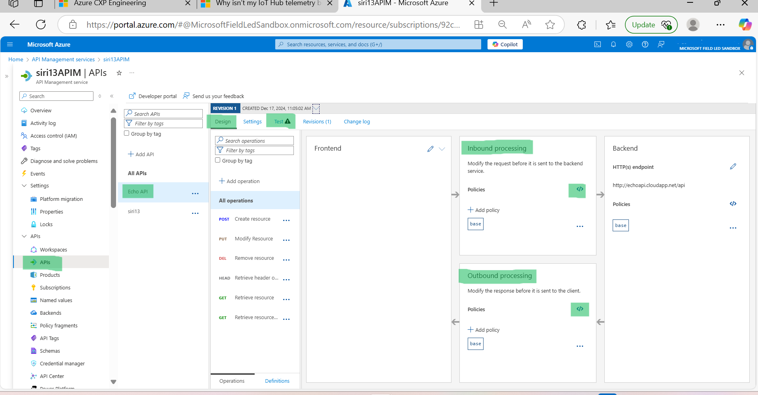Open ellipsis for Inbound base policy

tap(580, 226)
